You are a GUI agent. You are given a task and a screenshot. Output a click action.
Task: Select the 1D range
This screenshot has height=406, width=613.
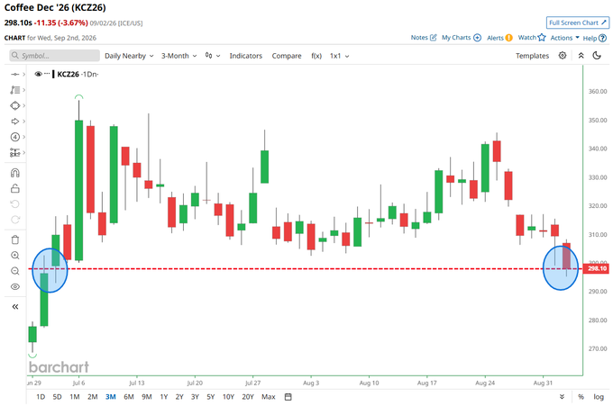pos(41,397)
